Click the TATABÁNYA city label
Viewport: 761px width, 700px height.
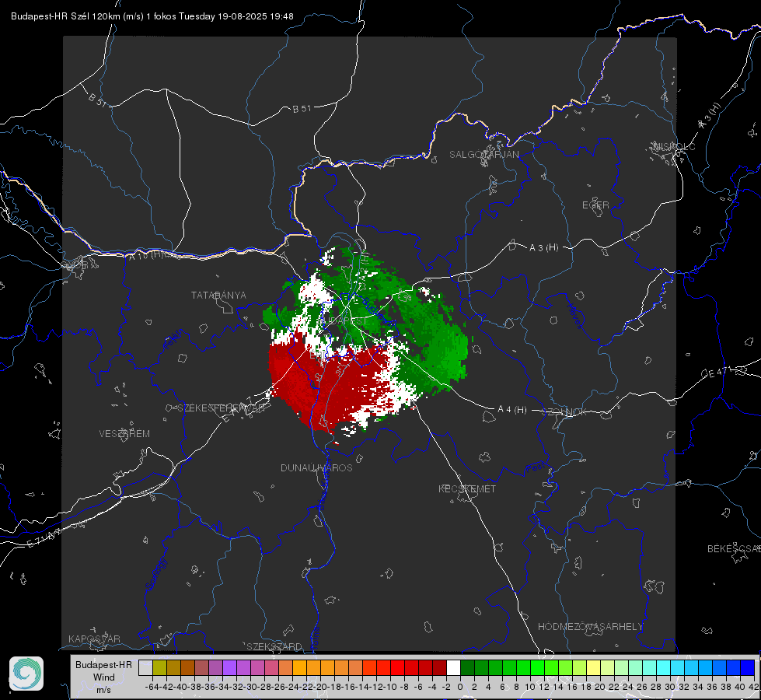pos(218,295)
